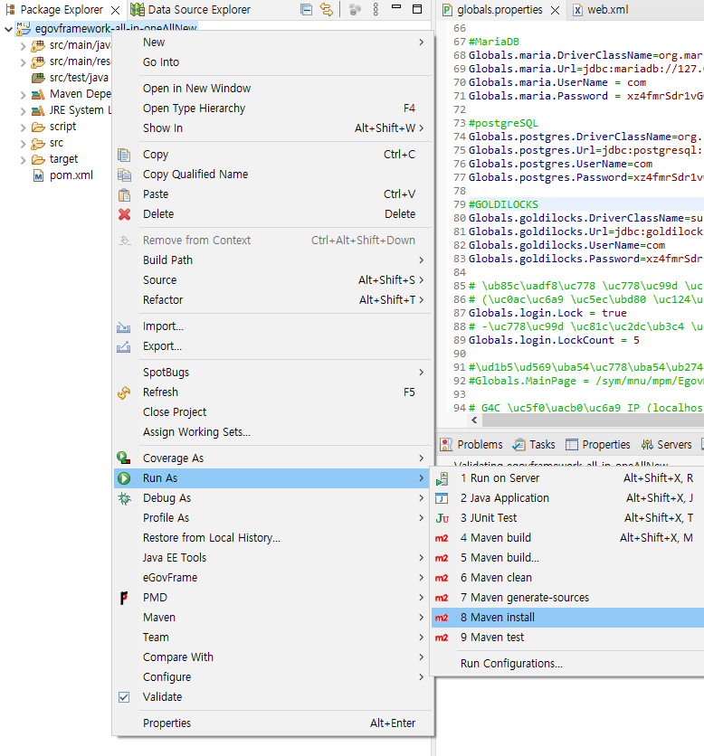This screenshot has width=704, height=756.
Task: Open Package Explorer View Menu (three dots)
Action: (x=376, y=9)
